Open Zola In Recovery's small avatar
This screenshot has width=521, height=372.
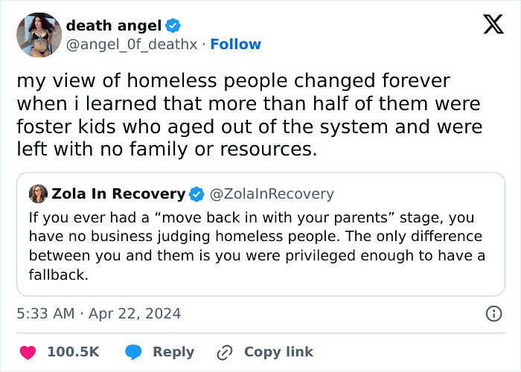point(38,194)
